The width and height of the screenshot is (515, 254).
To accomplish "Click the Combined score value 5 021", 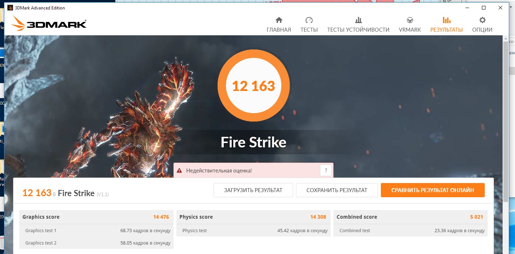I will 476,217.
